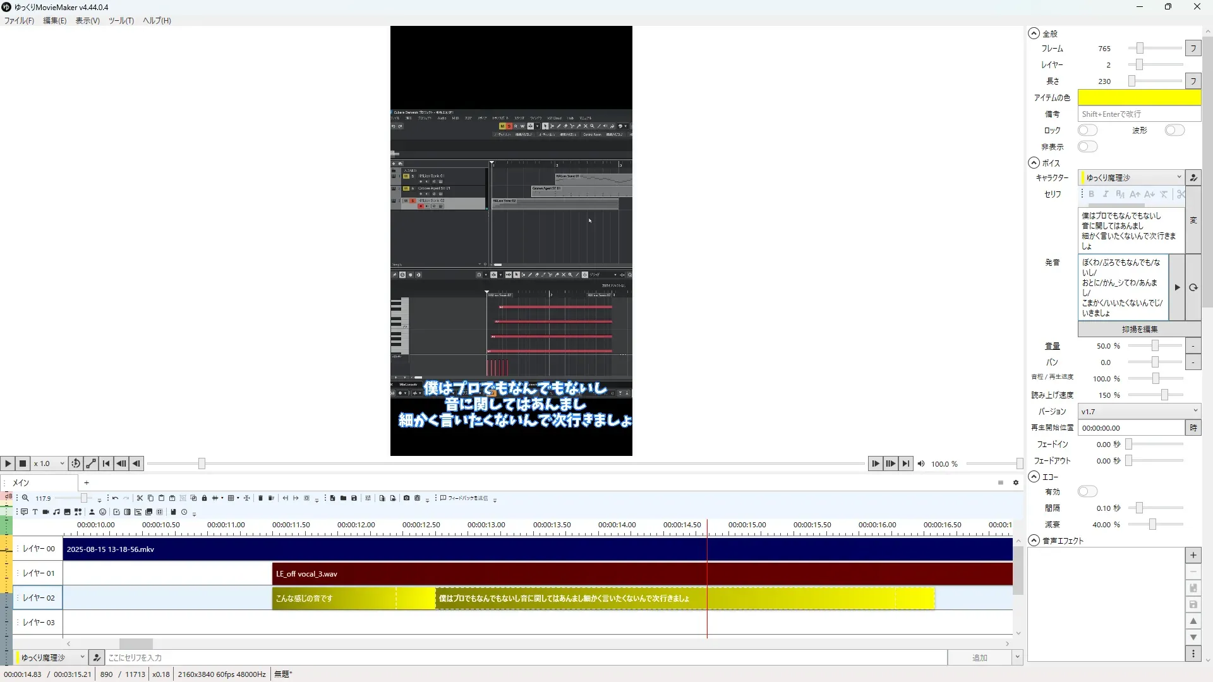Toggle the ロック switch on
Viewport: 1213px width, 682px height.
click(x=1087, y=130)
